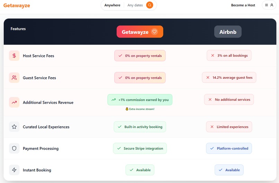The height and width of the screenshot is (183, 279).
Task: Click the money bag emoji beside 'Extra income stream!'
Action: [127, 109]
